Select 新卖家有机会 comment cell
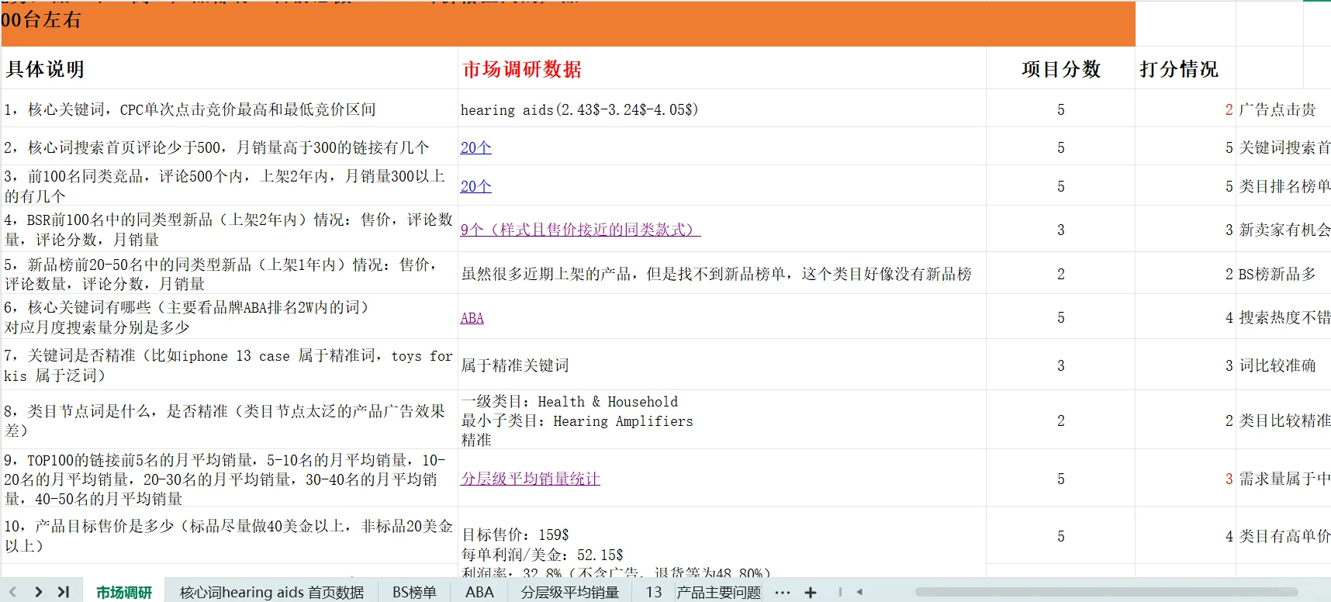Viewport: 1331px width, 602px height. click(1284, 230)
